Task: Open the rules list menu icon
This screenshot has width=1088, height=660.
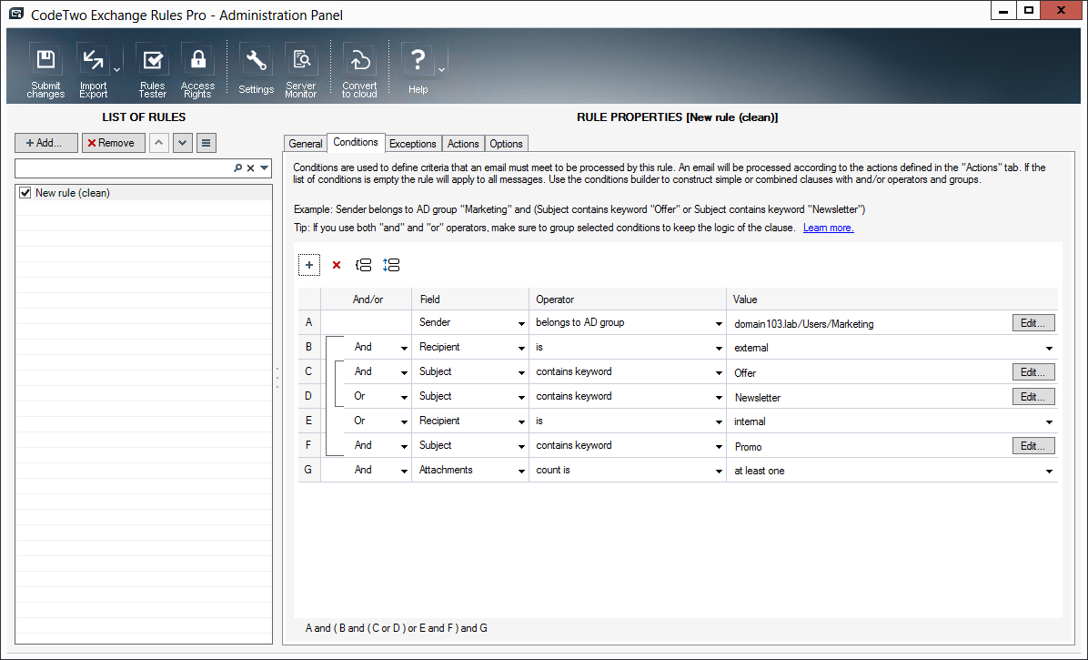Action: [x=207, y=143]
